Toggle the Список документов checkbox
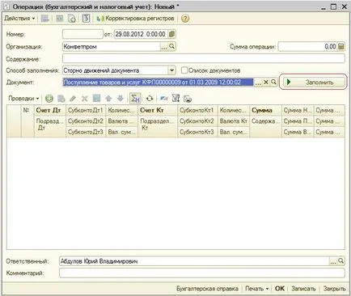 point(184,70)
